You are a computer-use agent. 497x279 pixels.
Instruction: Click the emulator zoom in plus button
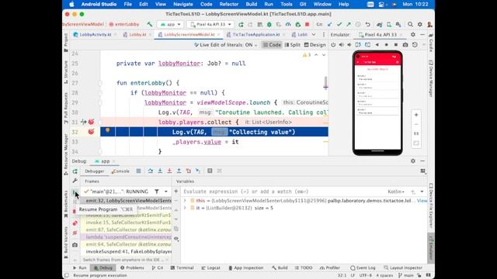tap(416, 115)
